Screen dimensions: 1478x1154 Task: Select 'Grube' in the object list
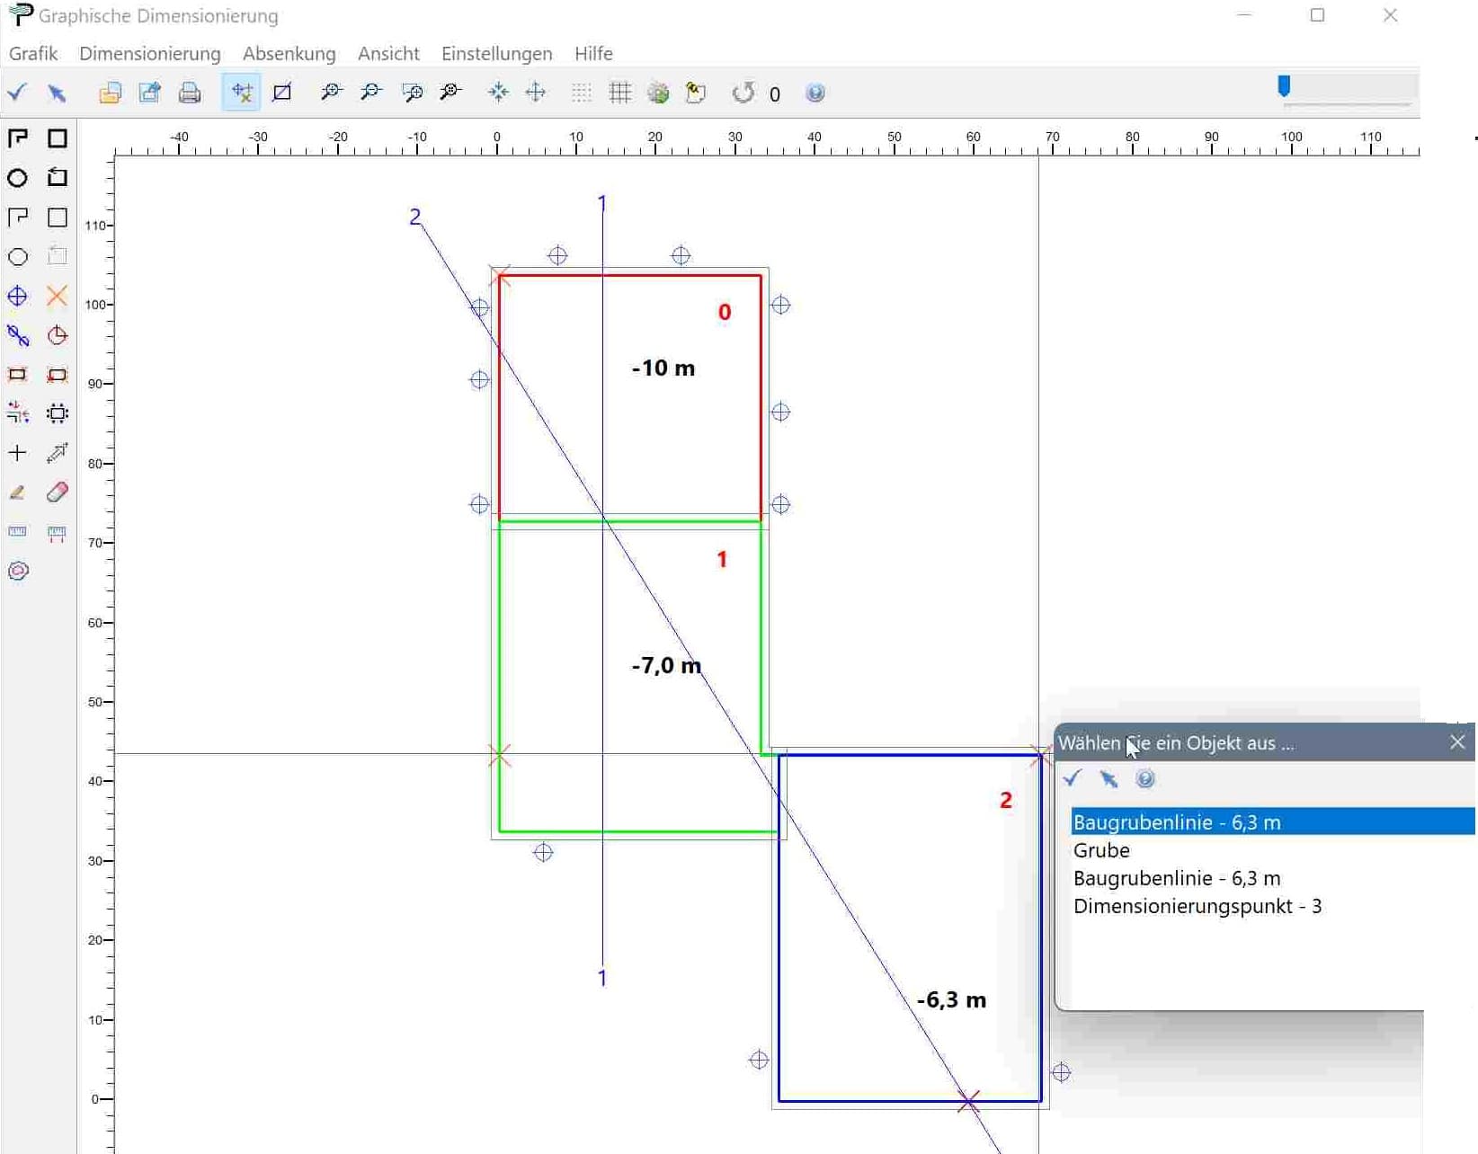click(1101, 850)
